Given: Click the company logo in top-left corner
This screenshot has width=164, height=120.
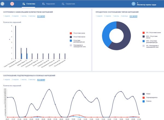Looking at the screenshot, I should point(3,4).
